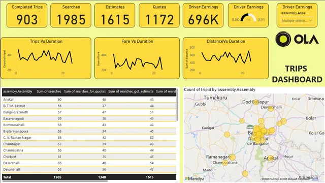
Task: Click the Total searches value 1985
Action: click(57, 177)
